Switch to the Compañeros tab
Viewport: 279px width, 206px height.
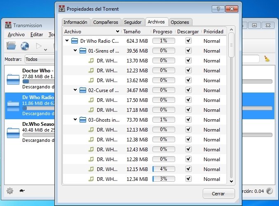pos(106,22)
